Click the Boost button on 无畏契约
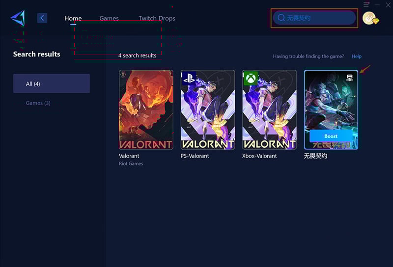 coord(331,136)
